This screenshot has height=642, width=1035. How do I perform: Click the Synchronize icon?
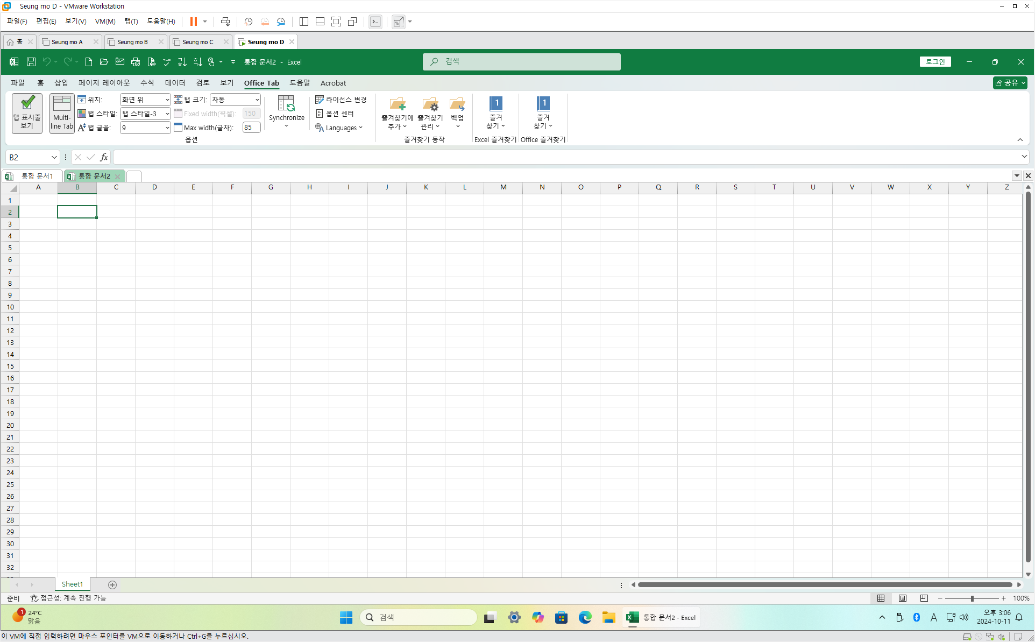click(286, 104)
